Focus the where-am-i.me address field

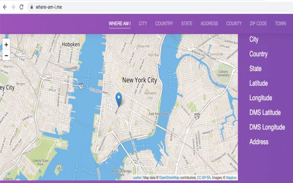pos(161,7)
